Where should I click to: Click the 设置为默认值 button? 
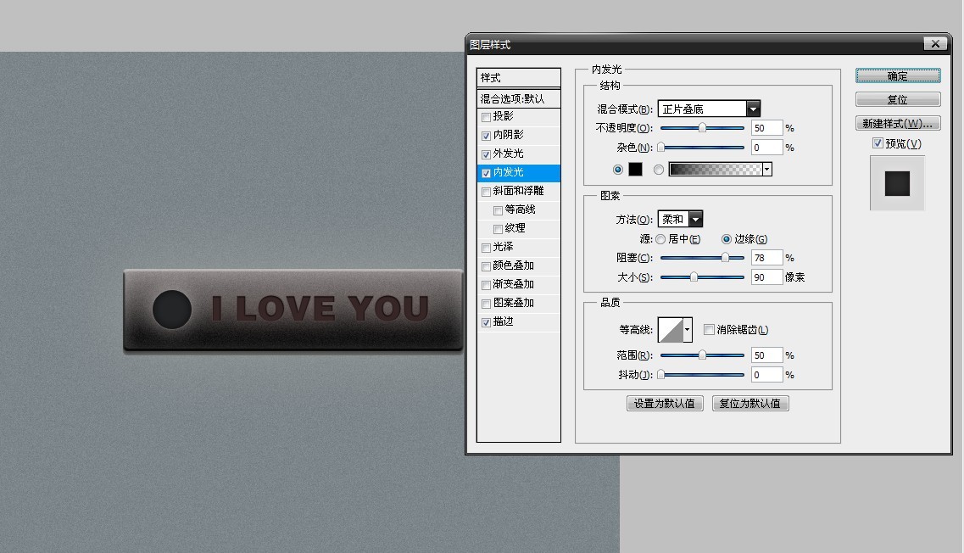[665, 404]
